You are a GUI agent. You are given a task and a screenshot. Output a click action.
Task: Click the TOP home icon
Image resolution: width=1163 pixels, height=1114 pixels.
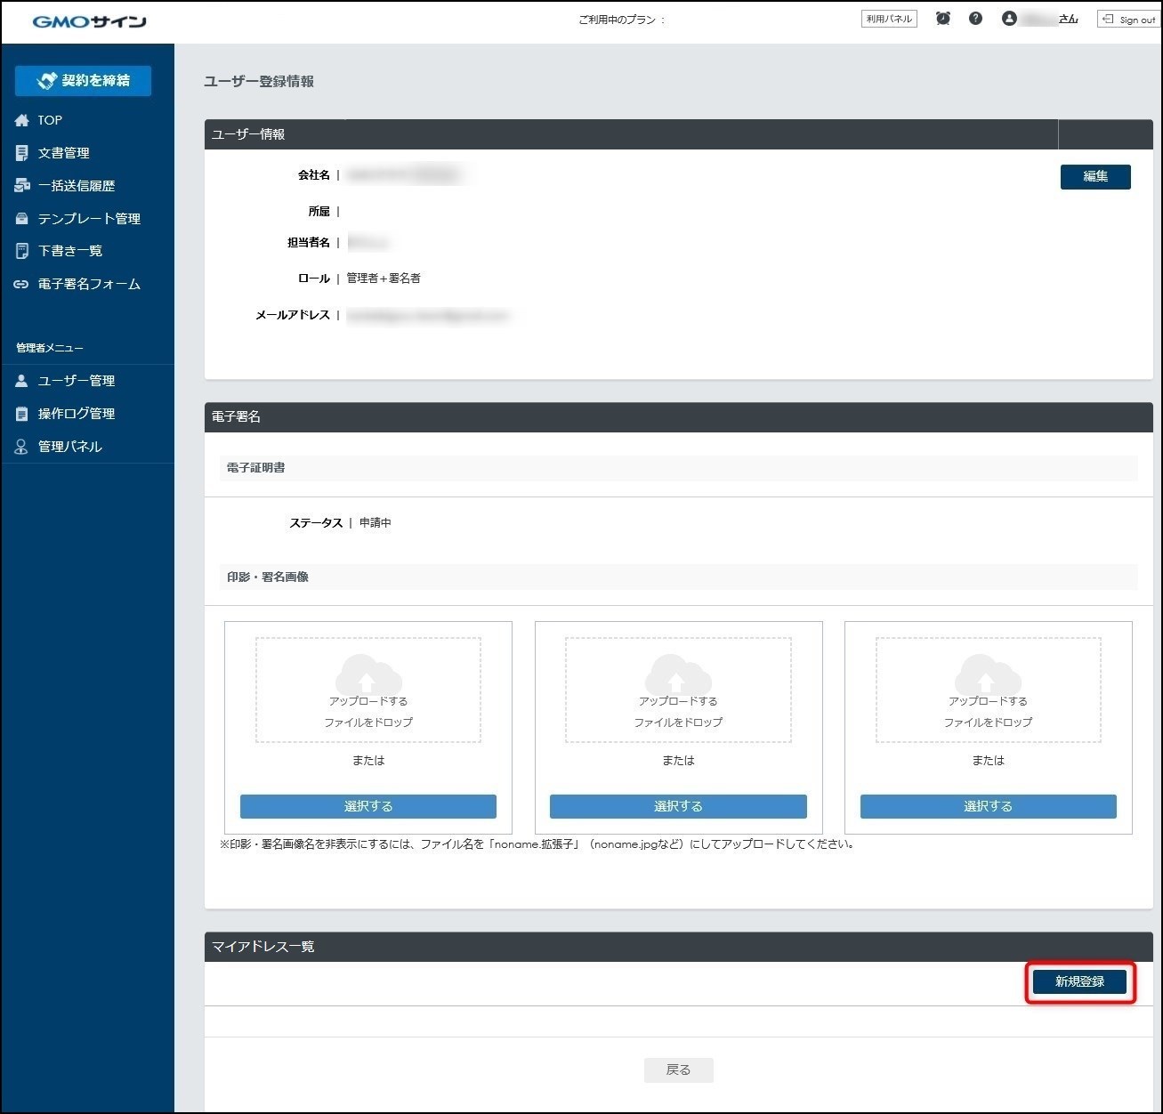pyautogui.click(x=22, y=120)
